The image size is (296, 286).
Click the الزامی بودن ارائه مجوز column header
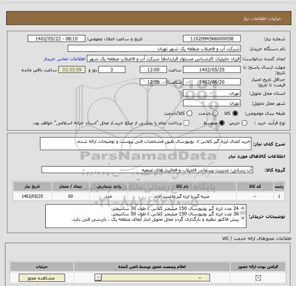(258, 266)
